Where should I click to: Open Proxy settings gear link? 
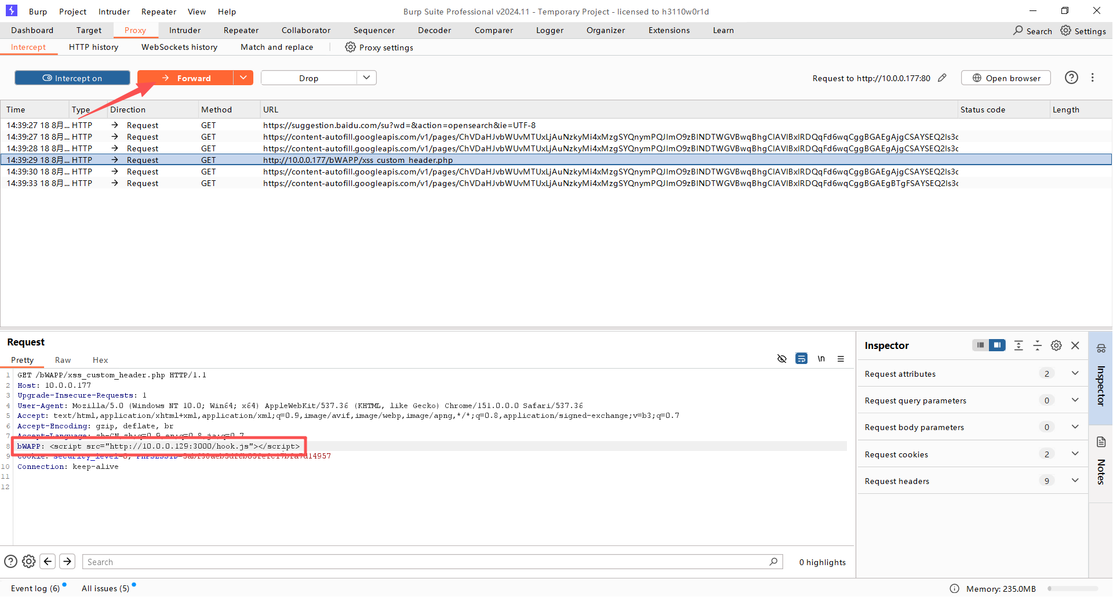tap(379, 48)
